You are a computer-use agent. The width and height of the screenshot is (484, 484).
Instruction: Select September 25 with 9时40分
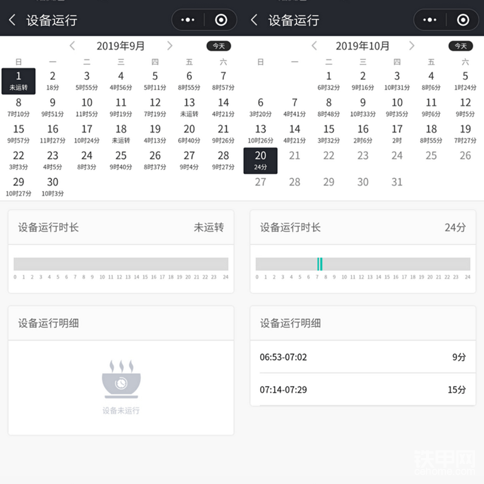pyautogui.click(x=121, y=161)
